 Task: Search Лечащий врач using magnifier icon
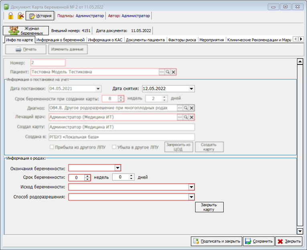pos(186,117)
